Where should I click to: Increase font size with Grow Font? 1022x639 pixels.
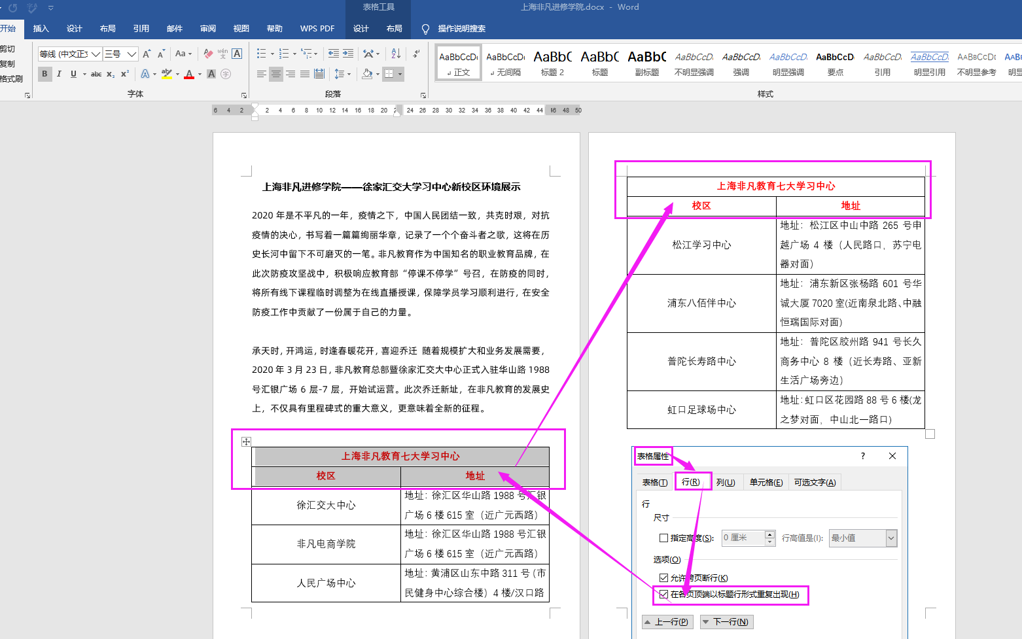tap(147, 54)
